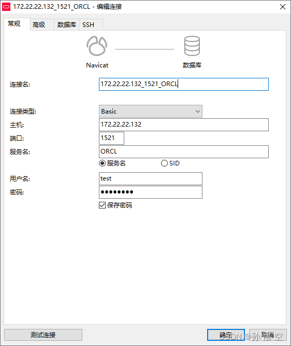The height and width of the screenshot is (346, 291).
Task: Click the 连接名 input field
Action: pyautogui.click(x=184, y=84)
